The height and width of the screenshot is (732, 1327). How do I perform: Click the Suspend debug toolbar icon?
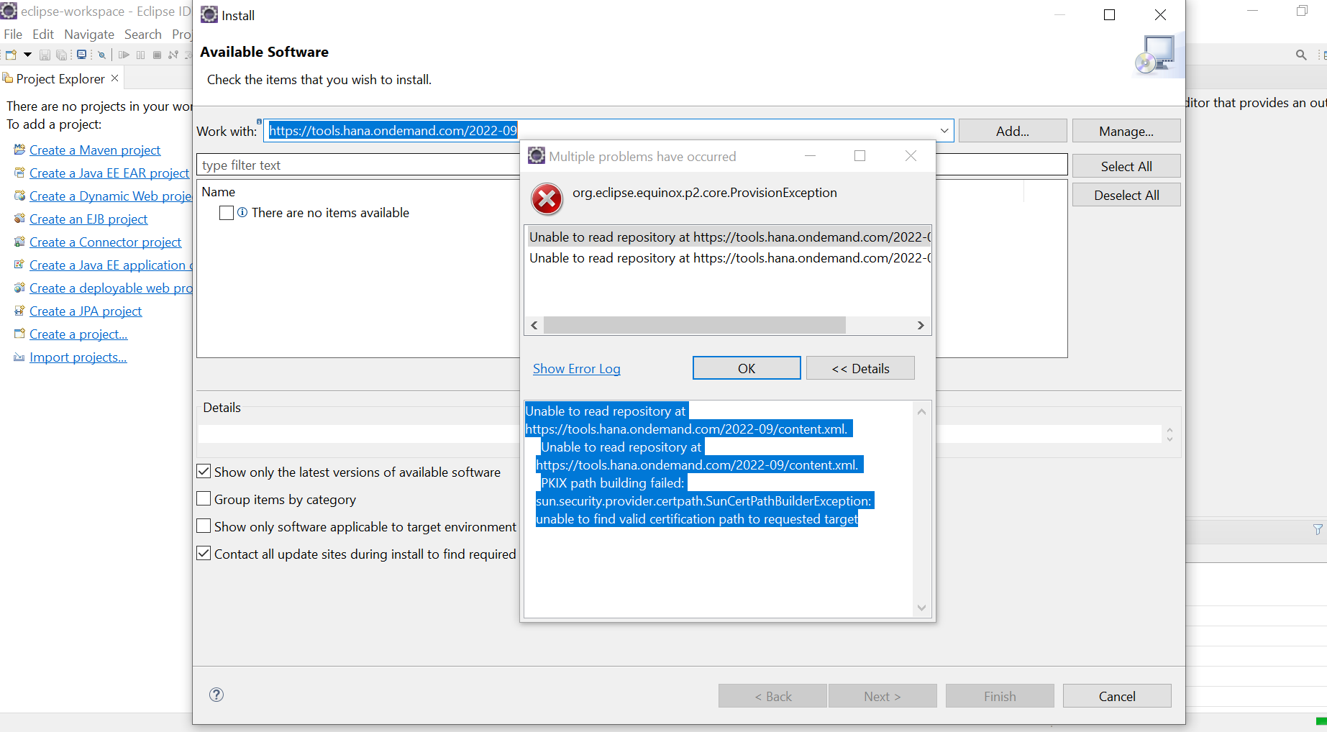tap(140, 55)
